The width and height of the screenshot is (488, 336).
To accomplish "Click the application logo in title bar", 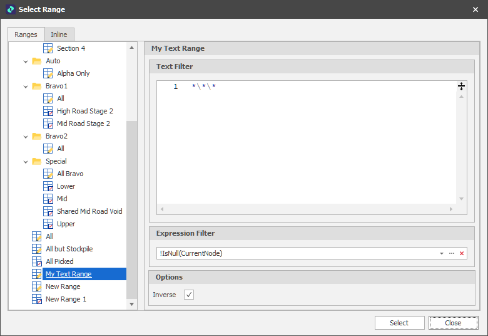I will click(10, 9).
